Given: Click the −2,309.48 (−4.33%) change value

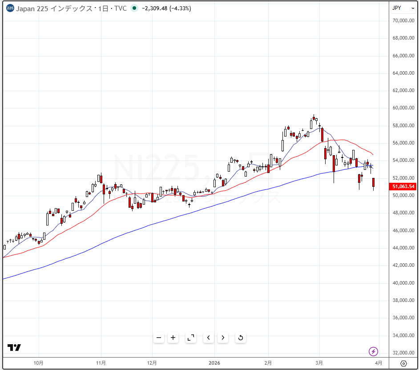Looking at the screenshot, I should click(166, 8).
